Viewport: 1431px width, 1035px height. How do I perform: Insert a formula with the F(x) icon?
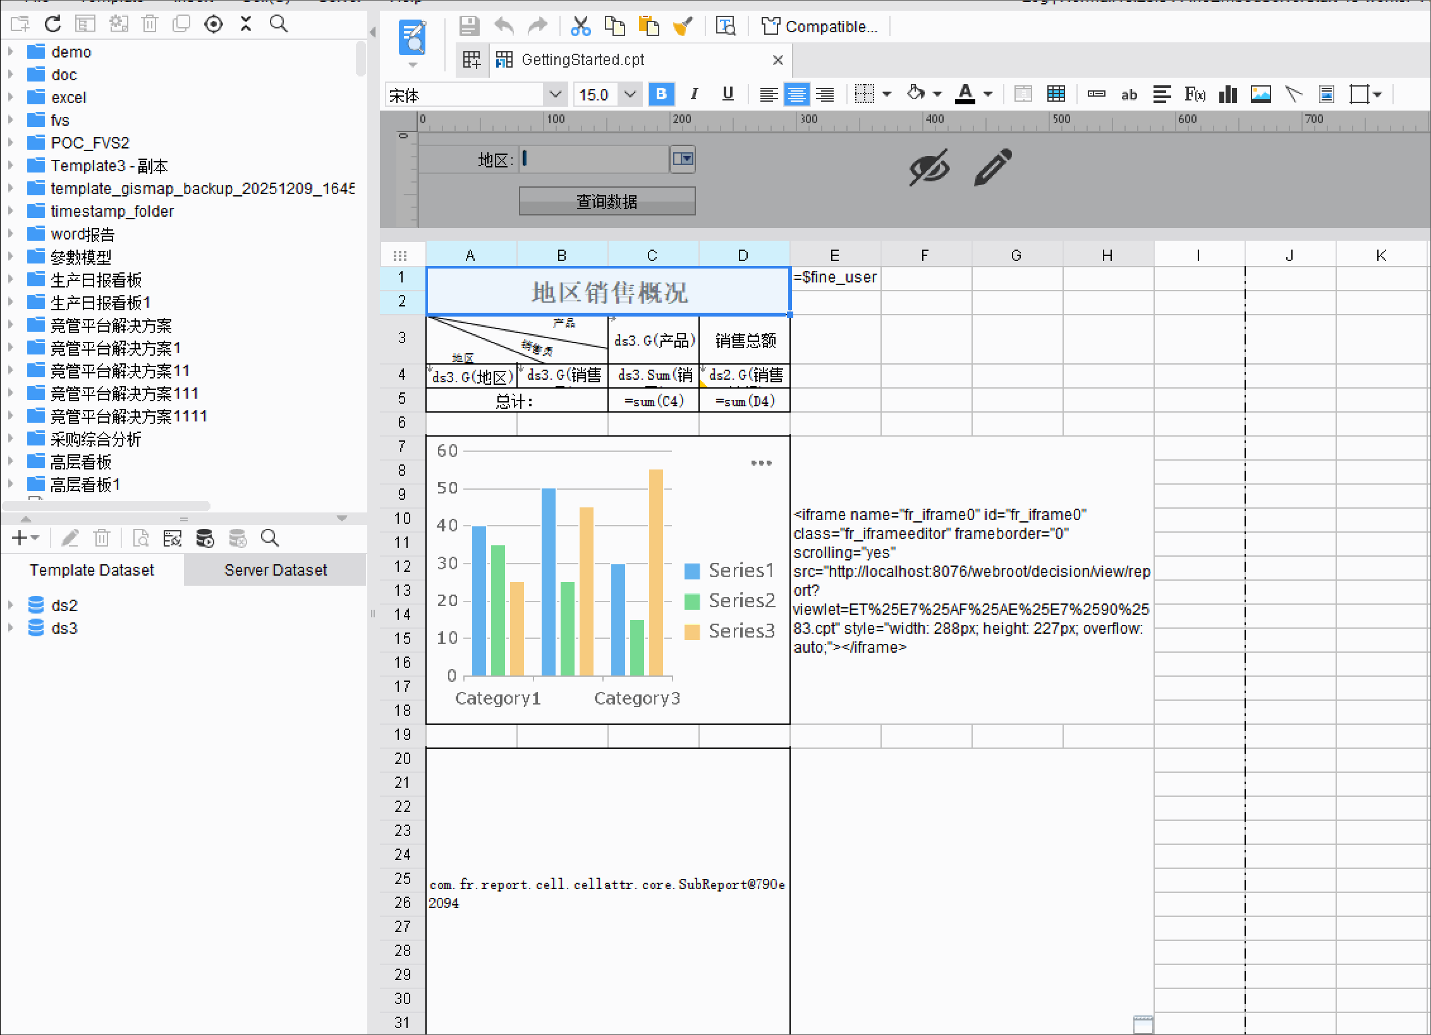(x=1195, y=95)
